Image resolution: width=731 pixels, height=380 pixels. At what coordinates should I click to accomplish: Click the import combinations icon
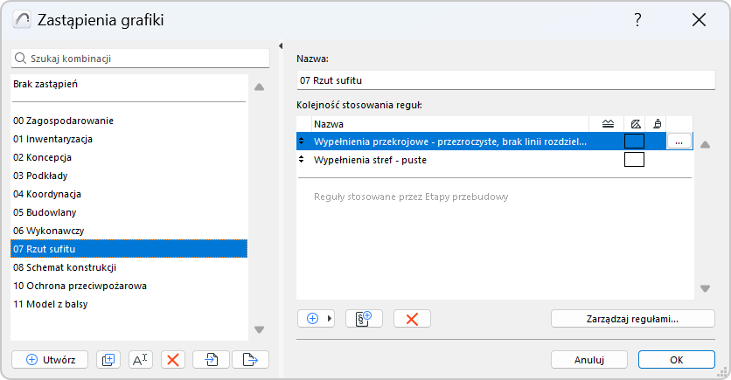pyautogui.click(x=211, y=359)
